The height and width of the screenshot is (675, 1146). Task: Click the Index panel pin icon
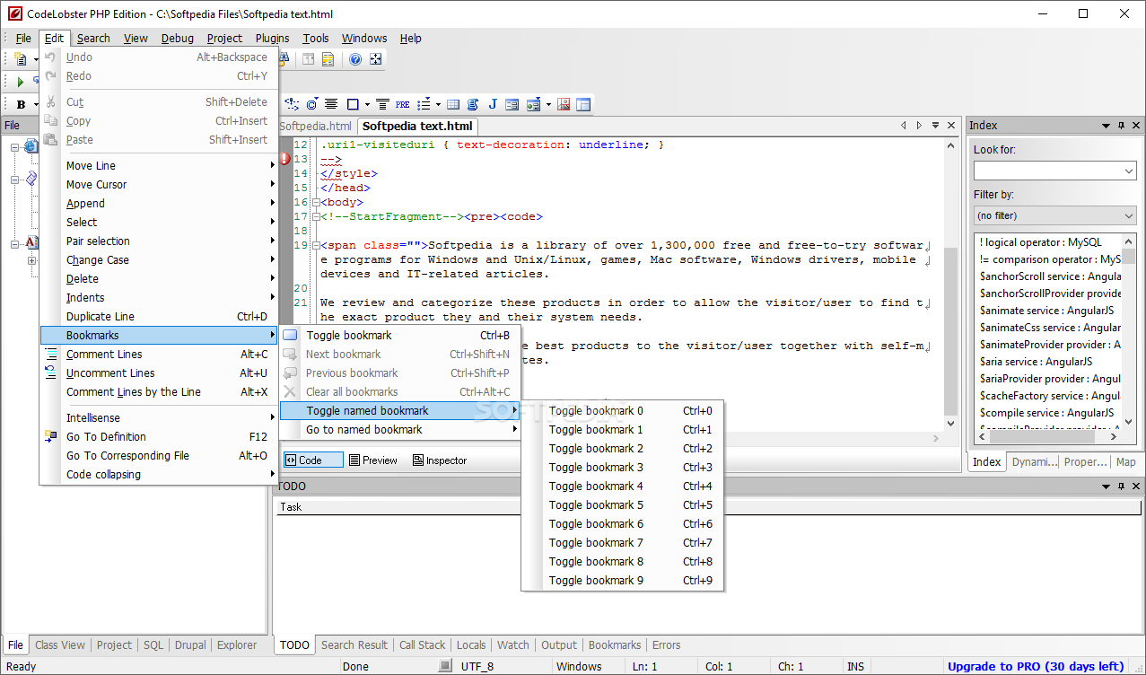1121,126
